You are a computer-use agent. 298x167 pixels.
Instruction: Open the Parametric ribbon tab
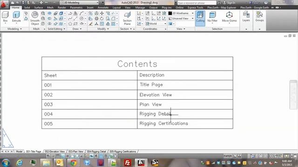[x=76, y=7]
